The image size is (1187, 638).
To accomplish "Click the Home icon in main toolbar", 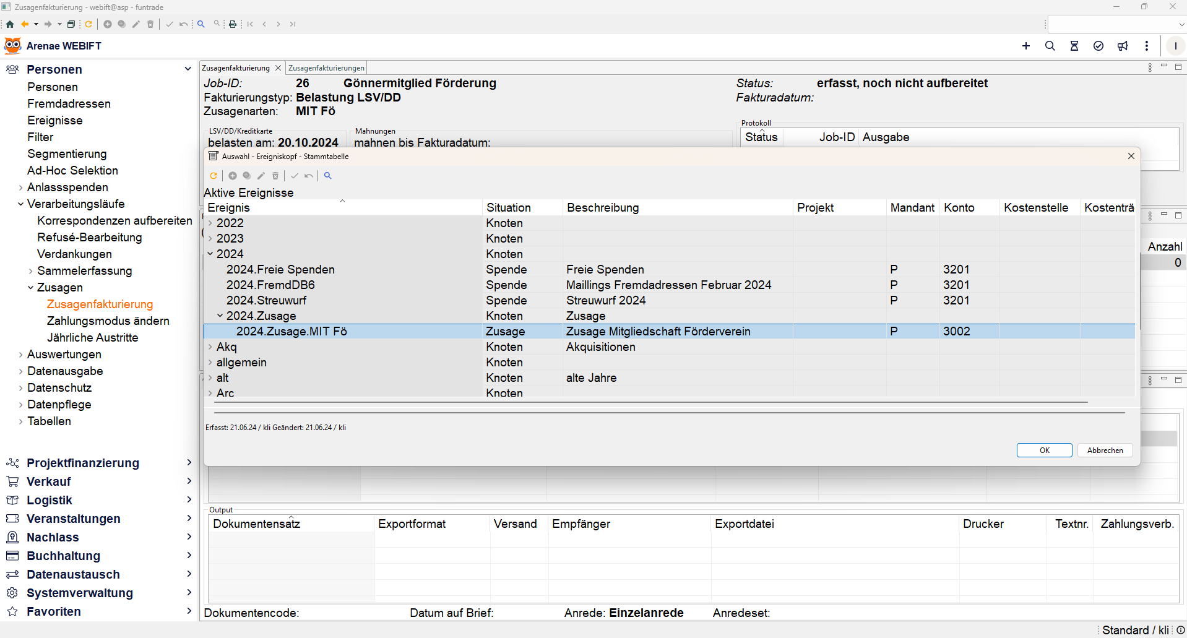I will [10, 24].
